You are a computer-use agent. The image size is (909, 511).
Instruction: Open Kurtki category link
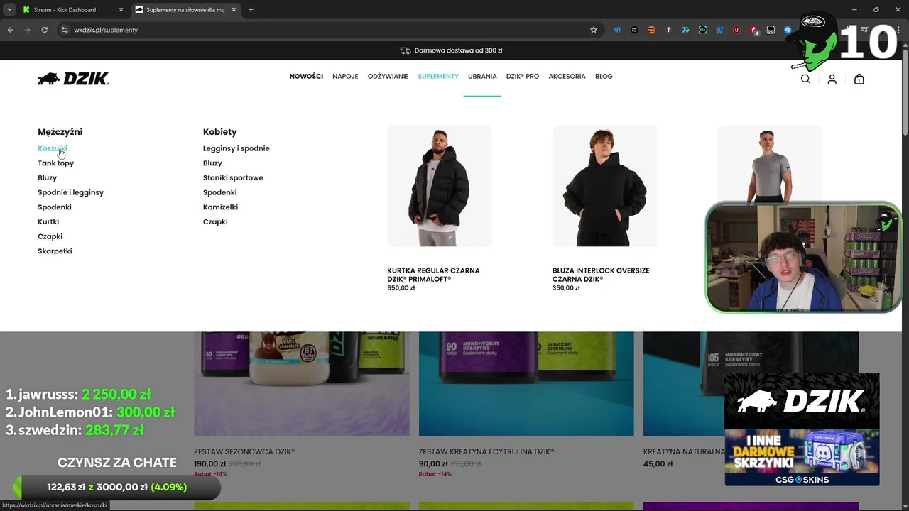(48, 221)
